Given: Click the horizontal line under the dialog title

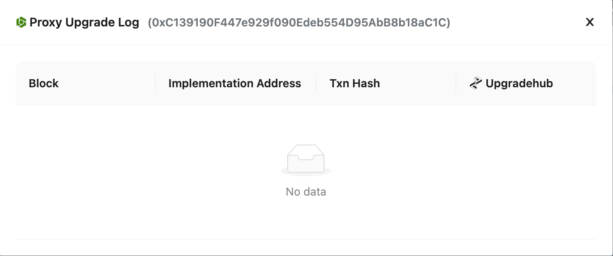Looking at the screenshot, I should pyautogui.click(x=306, y=45).
